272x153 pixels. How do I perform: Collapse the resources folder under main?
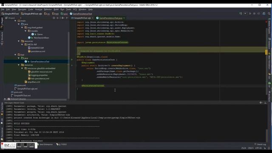(19, 41)
